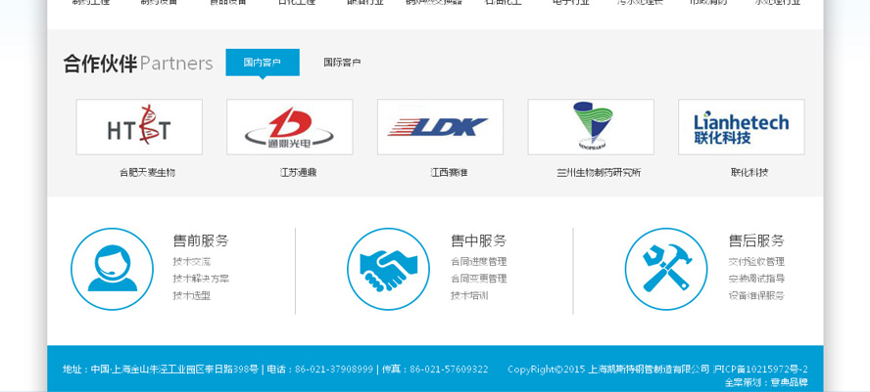Switch to the 国内客户 tab
Screen dimensions: 870x392
263,63
